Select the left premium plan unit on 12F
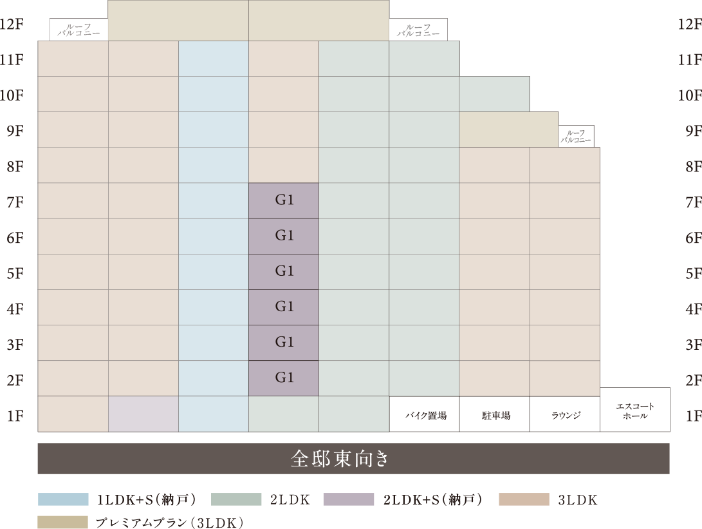The width and height of the screenshot is (702, 529). click(178, 21)
